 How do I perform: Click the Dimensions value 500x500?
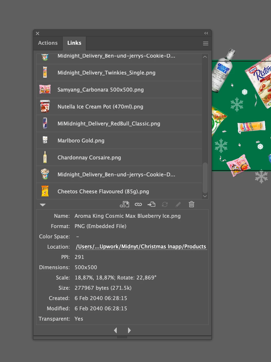pos(86,267)
